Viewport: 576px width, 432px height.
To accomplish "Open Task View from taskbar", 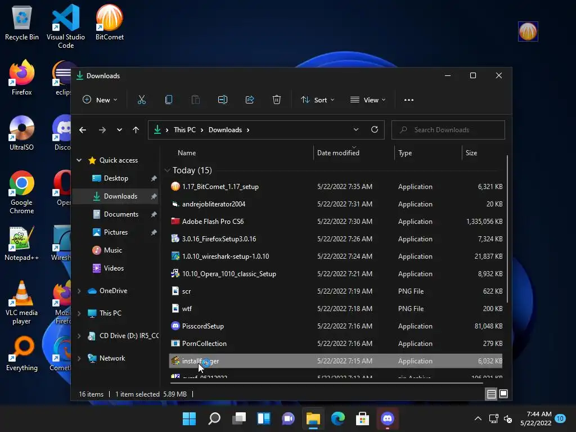I will click(239, 418).
